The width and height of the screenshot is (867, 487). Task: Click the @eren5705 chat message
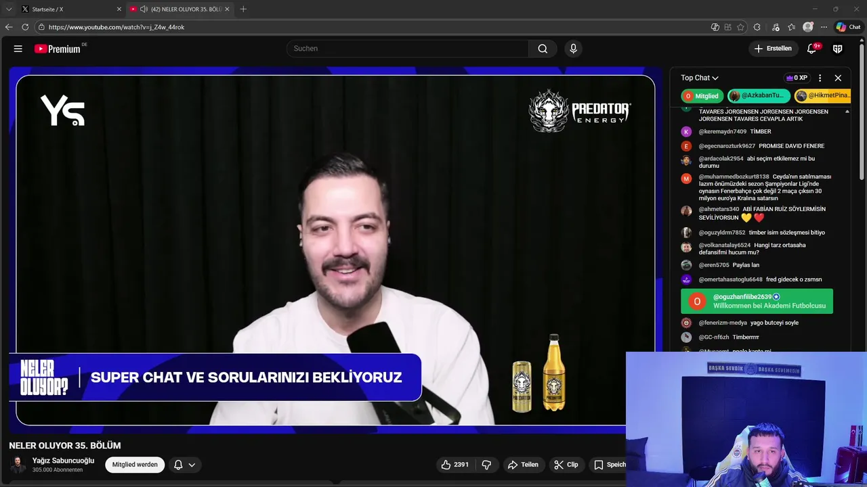click(x=746, y=265)
